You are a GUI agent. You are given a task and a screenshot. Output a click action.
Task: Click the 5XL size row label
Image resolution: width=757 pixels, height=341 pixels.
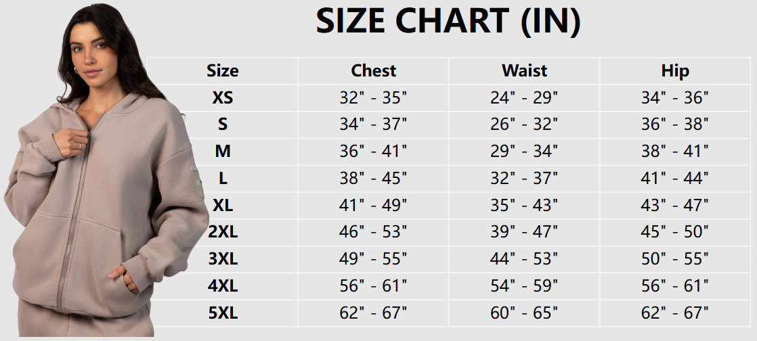pyautogui.click(x=223, y=313)
